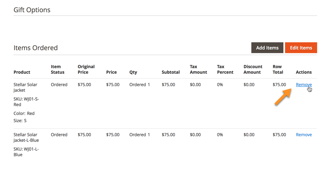The width and height of the screenshot is (327, 169).
Task: Click the Items Ordered section heading
Action: click(x=35, y=48)
